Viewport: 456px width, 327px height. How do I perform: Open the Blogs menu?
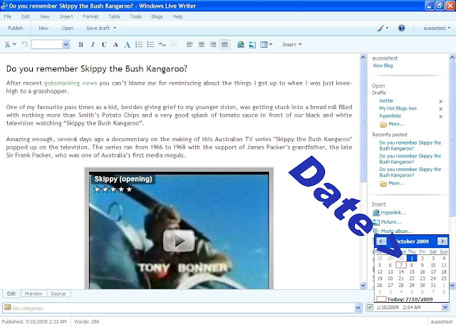pos(157,16)
